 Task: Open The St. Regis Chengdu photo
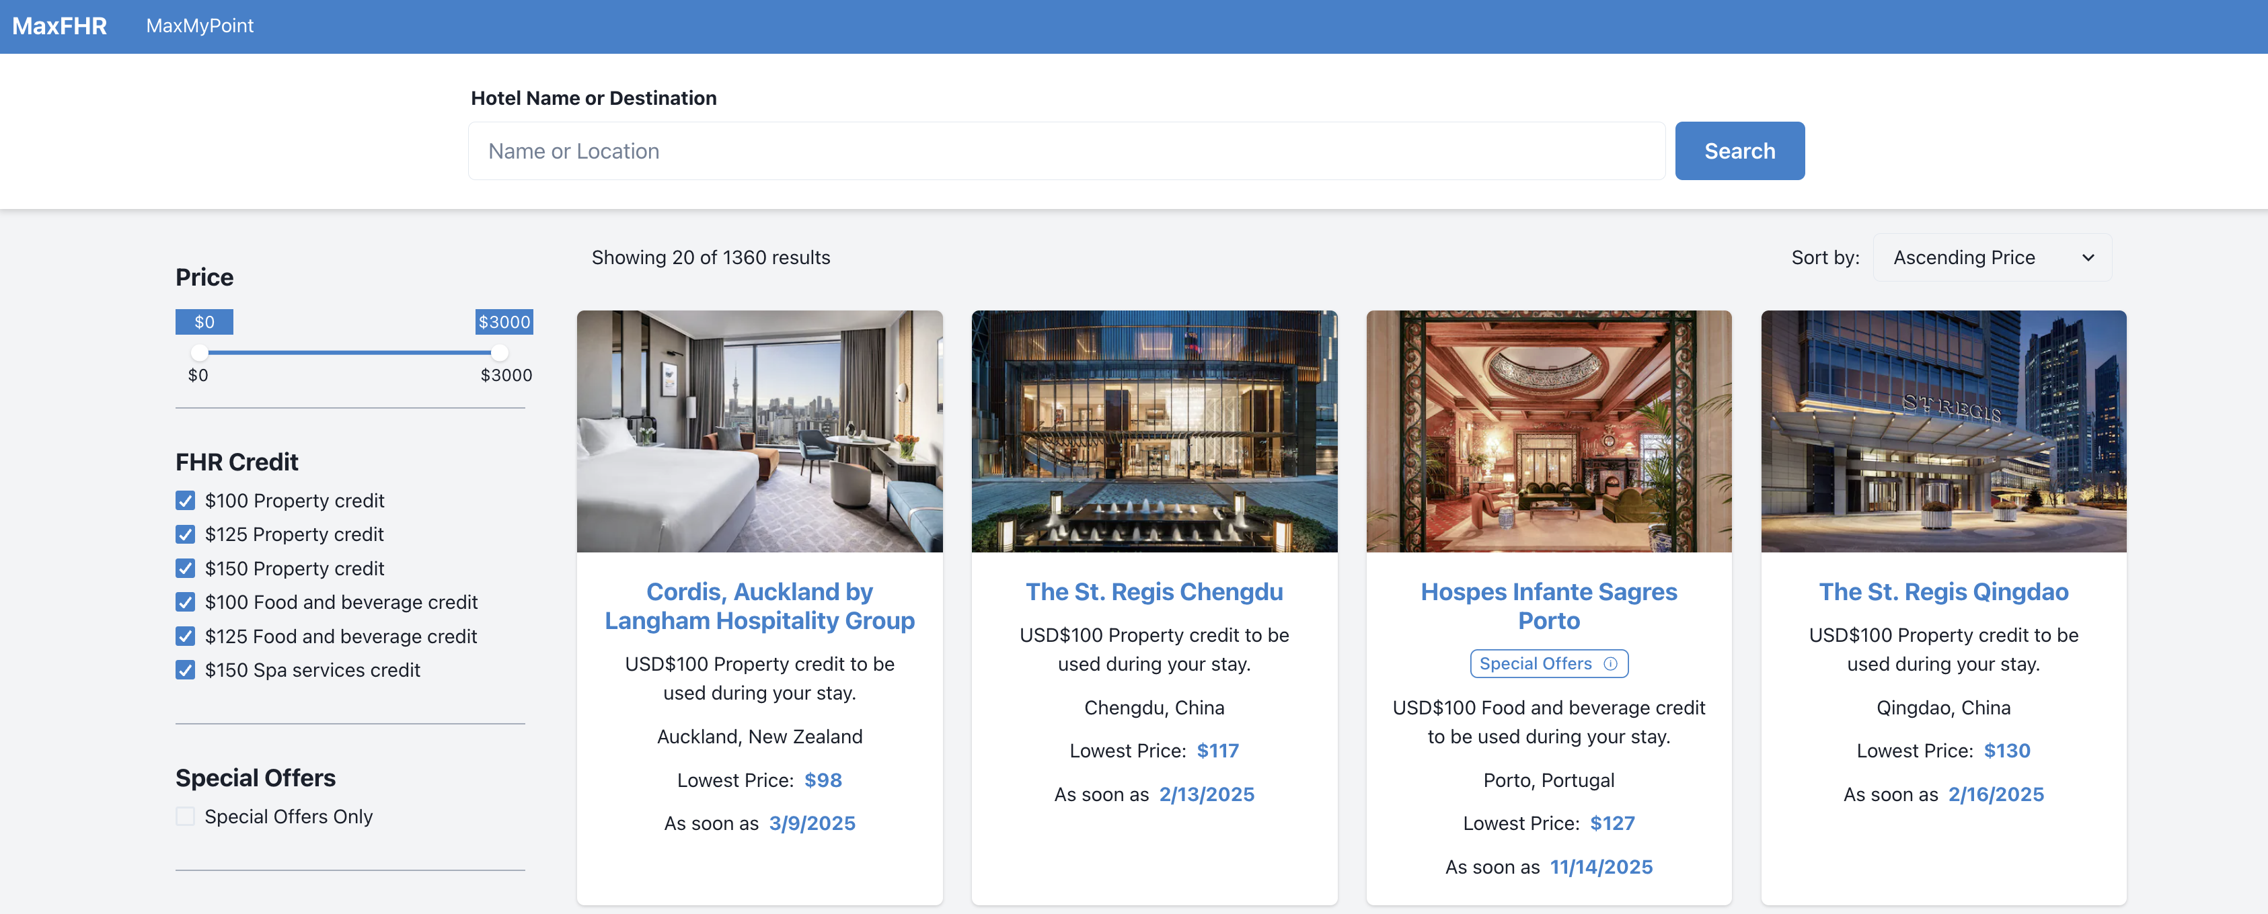click(1154, 431)
